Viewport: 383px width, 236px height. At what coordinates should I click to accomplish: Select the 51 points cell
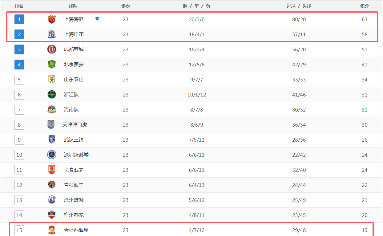pyautogui.click(x=365, y=49)
